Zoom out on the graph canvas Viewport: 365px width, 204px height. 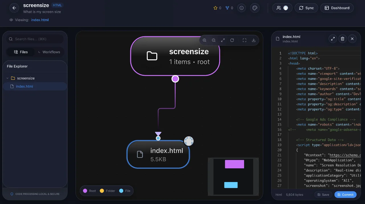pos(214,40)
